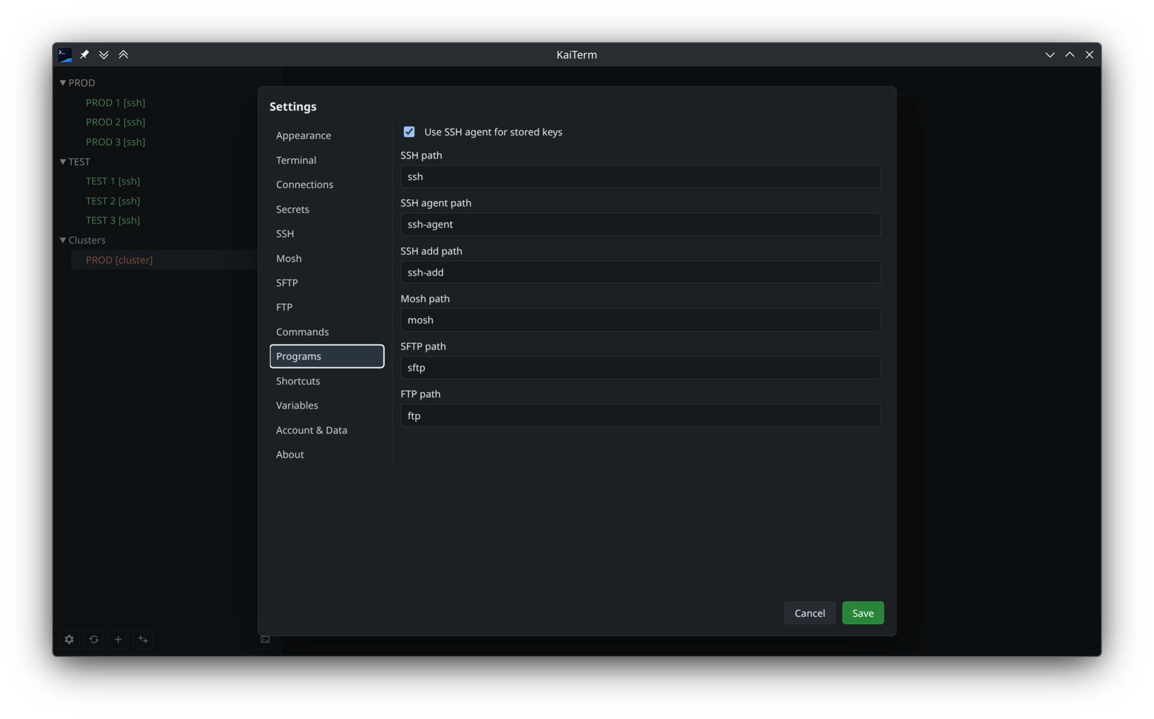Open Commands settings section
Image resolution: width=1154 pixels, height=719 pixels.
pyautogui.click(x=327, y=332)
